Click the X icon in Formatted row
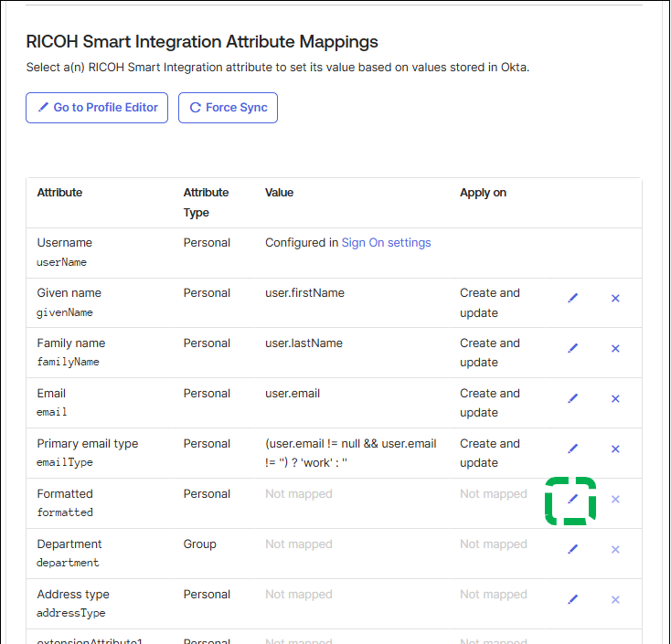Image resolution: width=671 pixels, height=644 pixels. pyautogui.click(x=615, y=500)
